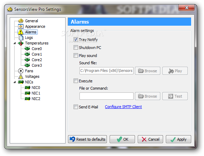Click the Sound file path field

click(x=107, y=71)
